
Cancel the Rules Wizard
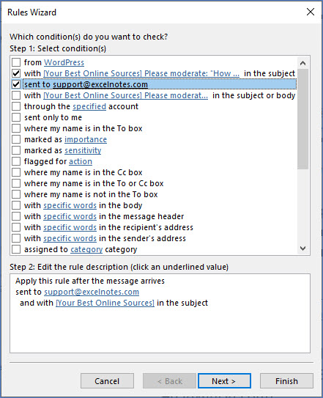(x=107, y=380)
